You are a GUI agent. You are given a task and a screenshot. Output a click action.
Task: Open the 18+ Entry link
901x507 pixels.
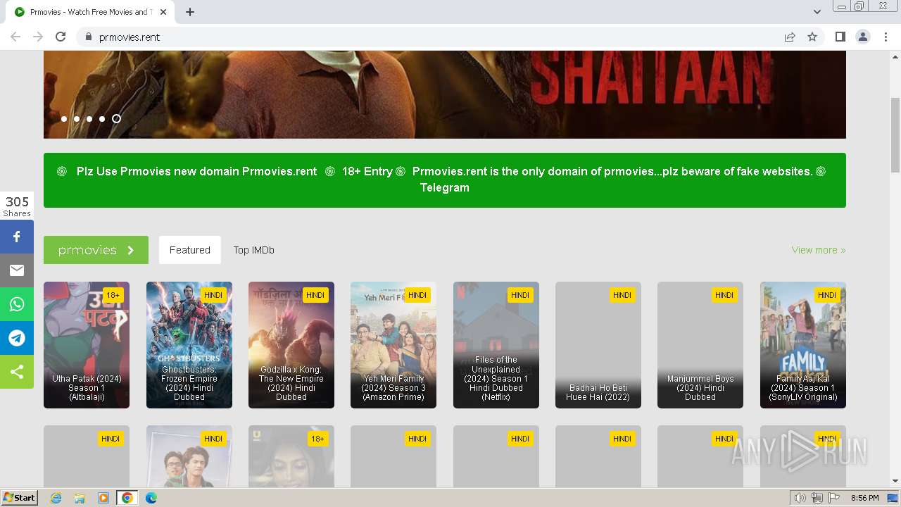pyautogui.click(x=367, y=171)
